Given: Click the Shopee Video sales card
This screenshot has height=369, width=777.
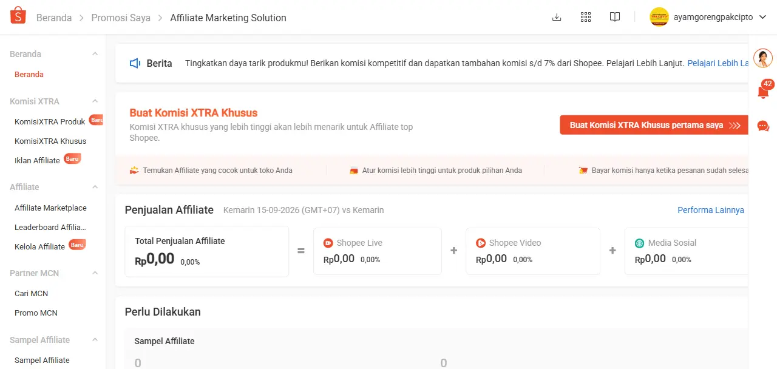Looking at the screenshot, I should 533,251.
